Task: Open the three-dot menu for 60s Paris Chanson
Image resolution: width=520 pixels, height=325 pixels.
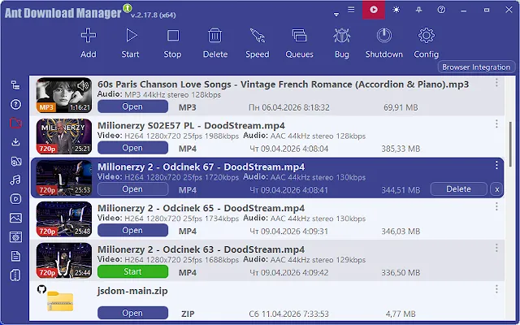Action: pos(496,83)
